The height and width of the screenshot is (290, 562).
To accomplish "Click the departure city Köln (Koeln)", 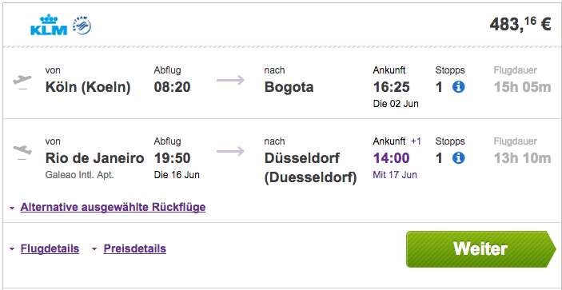I will (x=88, y=87).
